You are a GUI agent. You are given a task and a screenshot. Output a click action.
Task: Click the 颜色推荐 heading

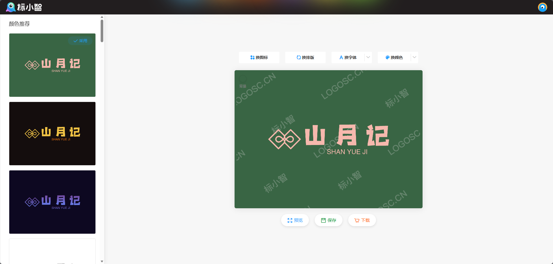pyautogui.click(x=19, y=24)
